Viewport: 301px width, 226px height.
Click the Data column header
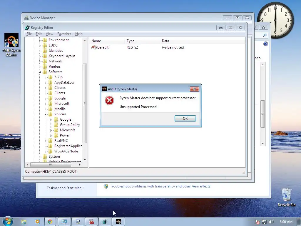[202, 41]
